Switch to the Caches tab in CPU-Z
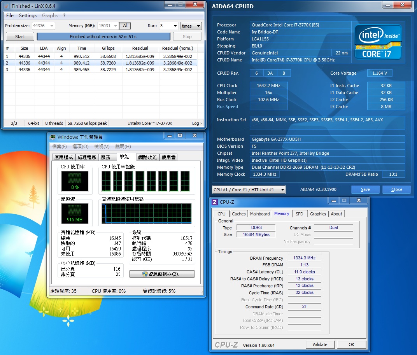The image size is (417, 355). [x=238, y=214]
